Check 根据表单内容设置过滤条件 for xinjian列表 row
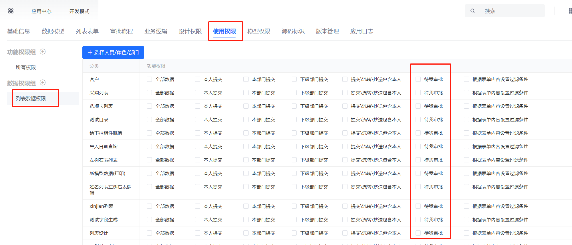This screenshot has width=572, height=245. [x=466, y=206]
